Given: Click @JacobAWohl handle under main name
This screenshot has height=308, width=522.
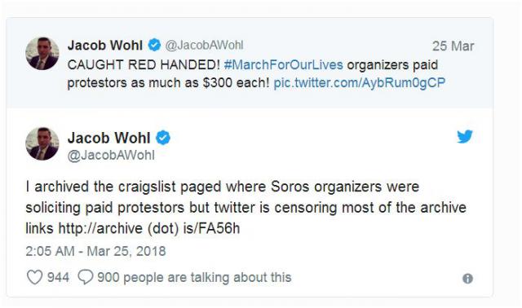Looking at the screenshot, I should pos(111,156).
